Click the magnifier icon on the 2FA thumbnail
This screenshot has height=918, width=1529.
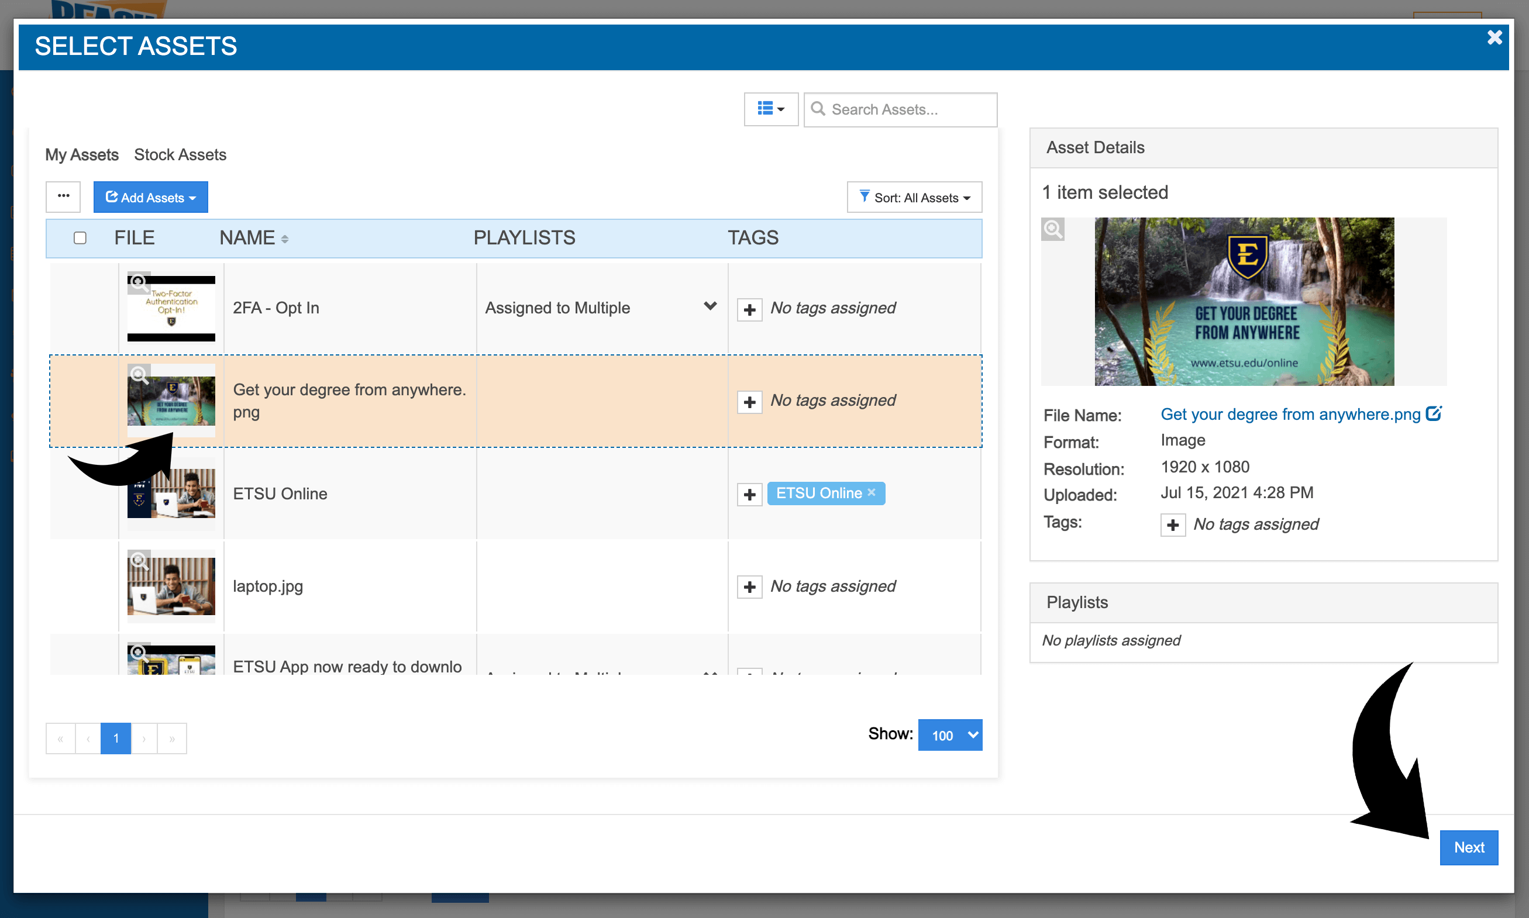(139, 284)
